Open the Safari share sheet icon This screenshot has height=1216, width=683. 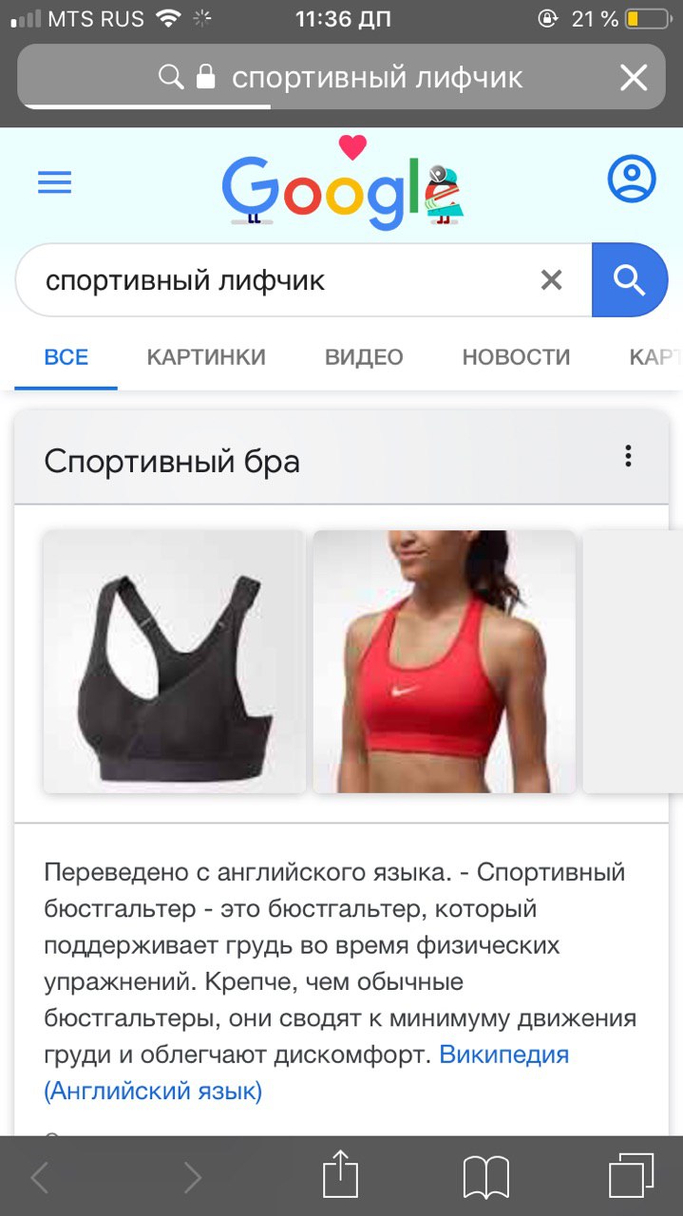[341, 1176]
